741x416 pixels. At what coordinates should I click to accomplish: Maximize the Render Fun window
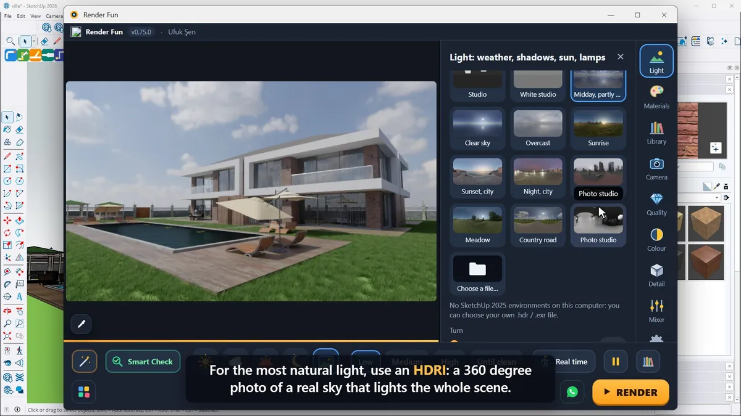[638, 15]
